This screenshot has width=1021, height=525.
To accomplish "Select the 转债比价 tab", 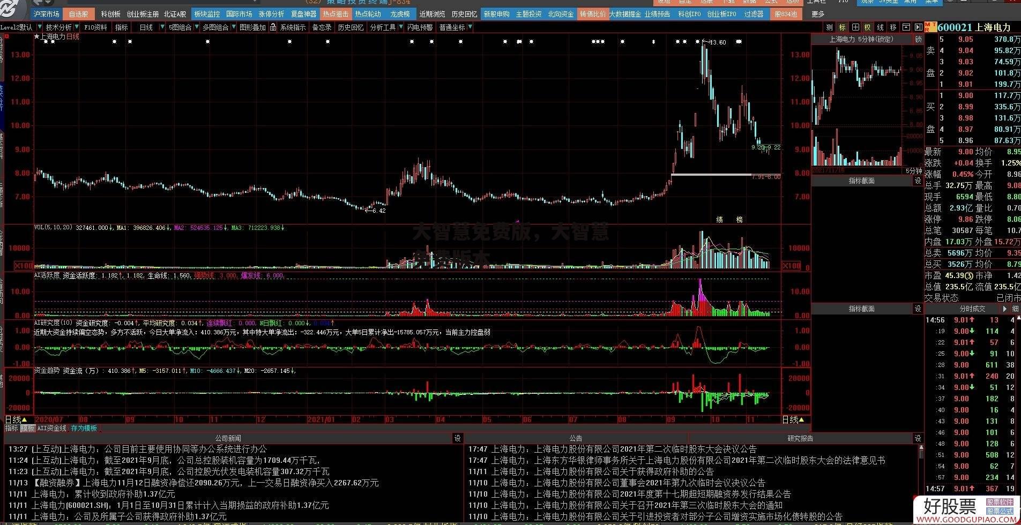I will [593, 14].
